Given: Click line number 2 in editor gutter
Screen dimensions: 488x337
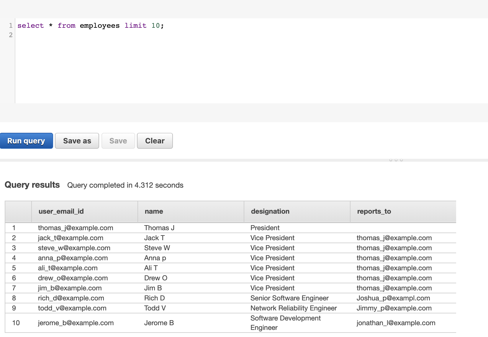Looking at the screenshot, I should (11, 35).
